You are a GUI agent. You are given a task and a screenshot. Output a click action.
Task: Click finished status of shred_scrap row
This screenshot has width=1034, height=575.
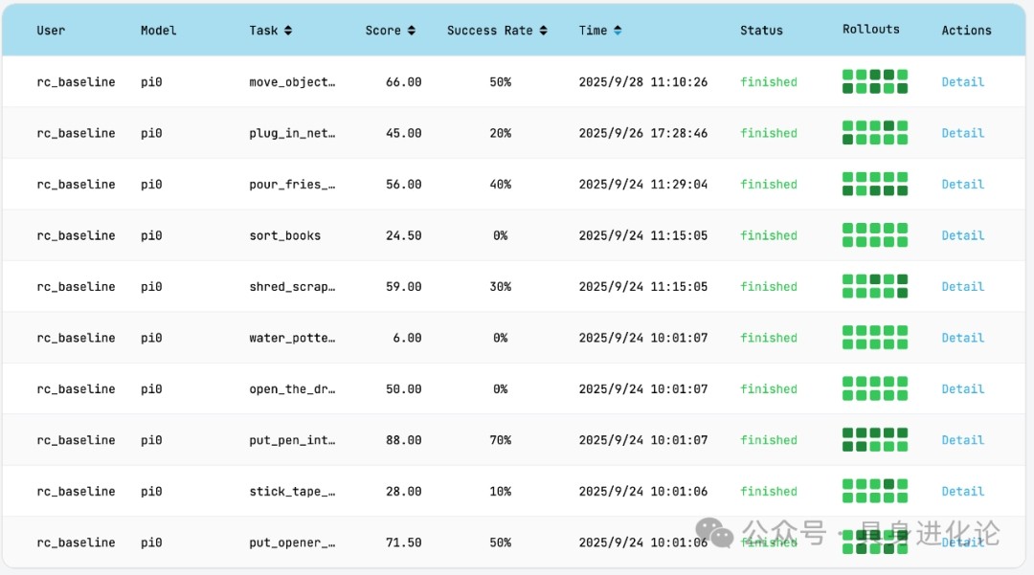(768, 287)
